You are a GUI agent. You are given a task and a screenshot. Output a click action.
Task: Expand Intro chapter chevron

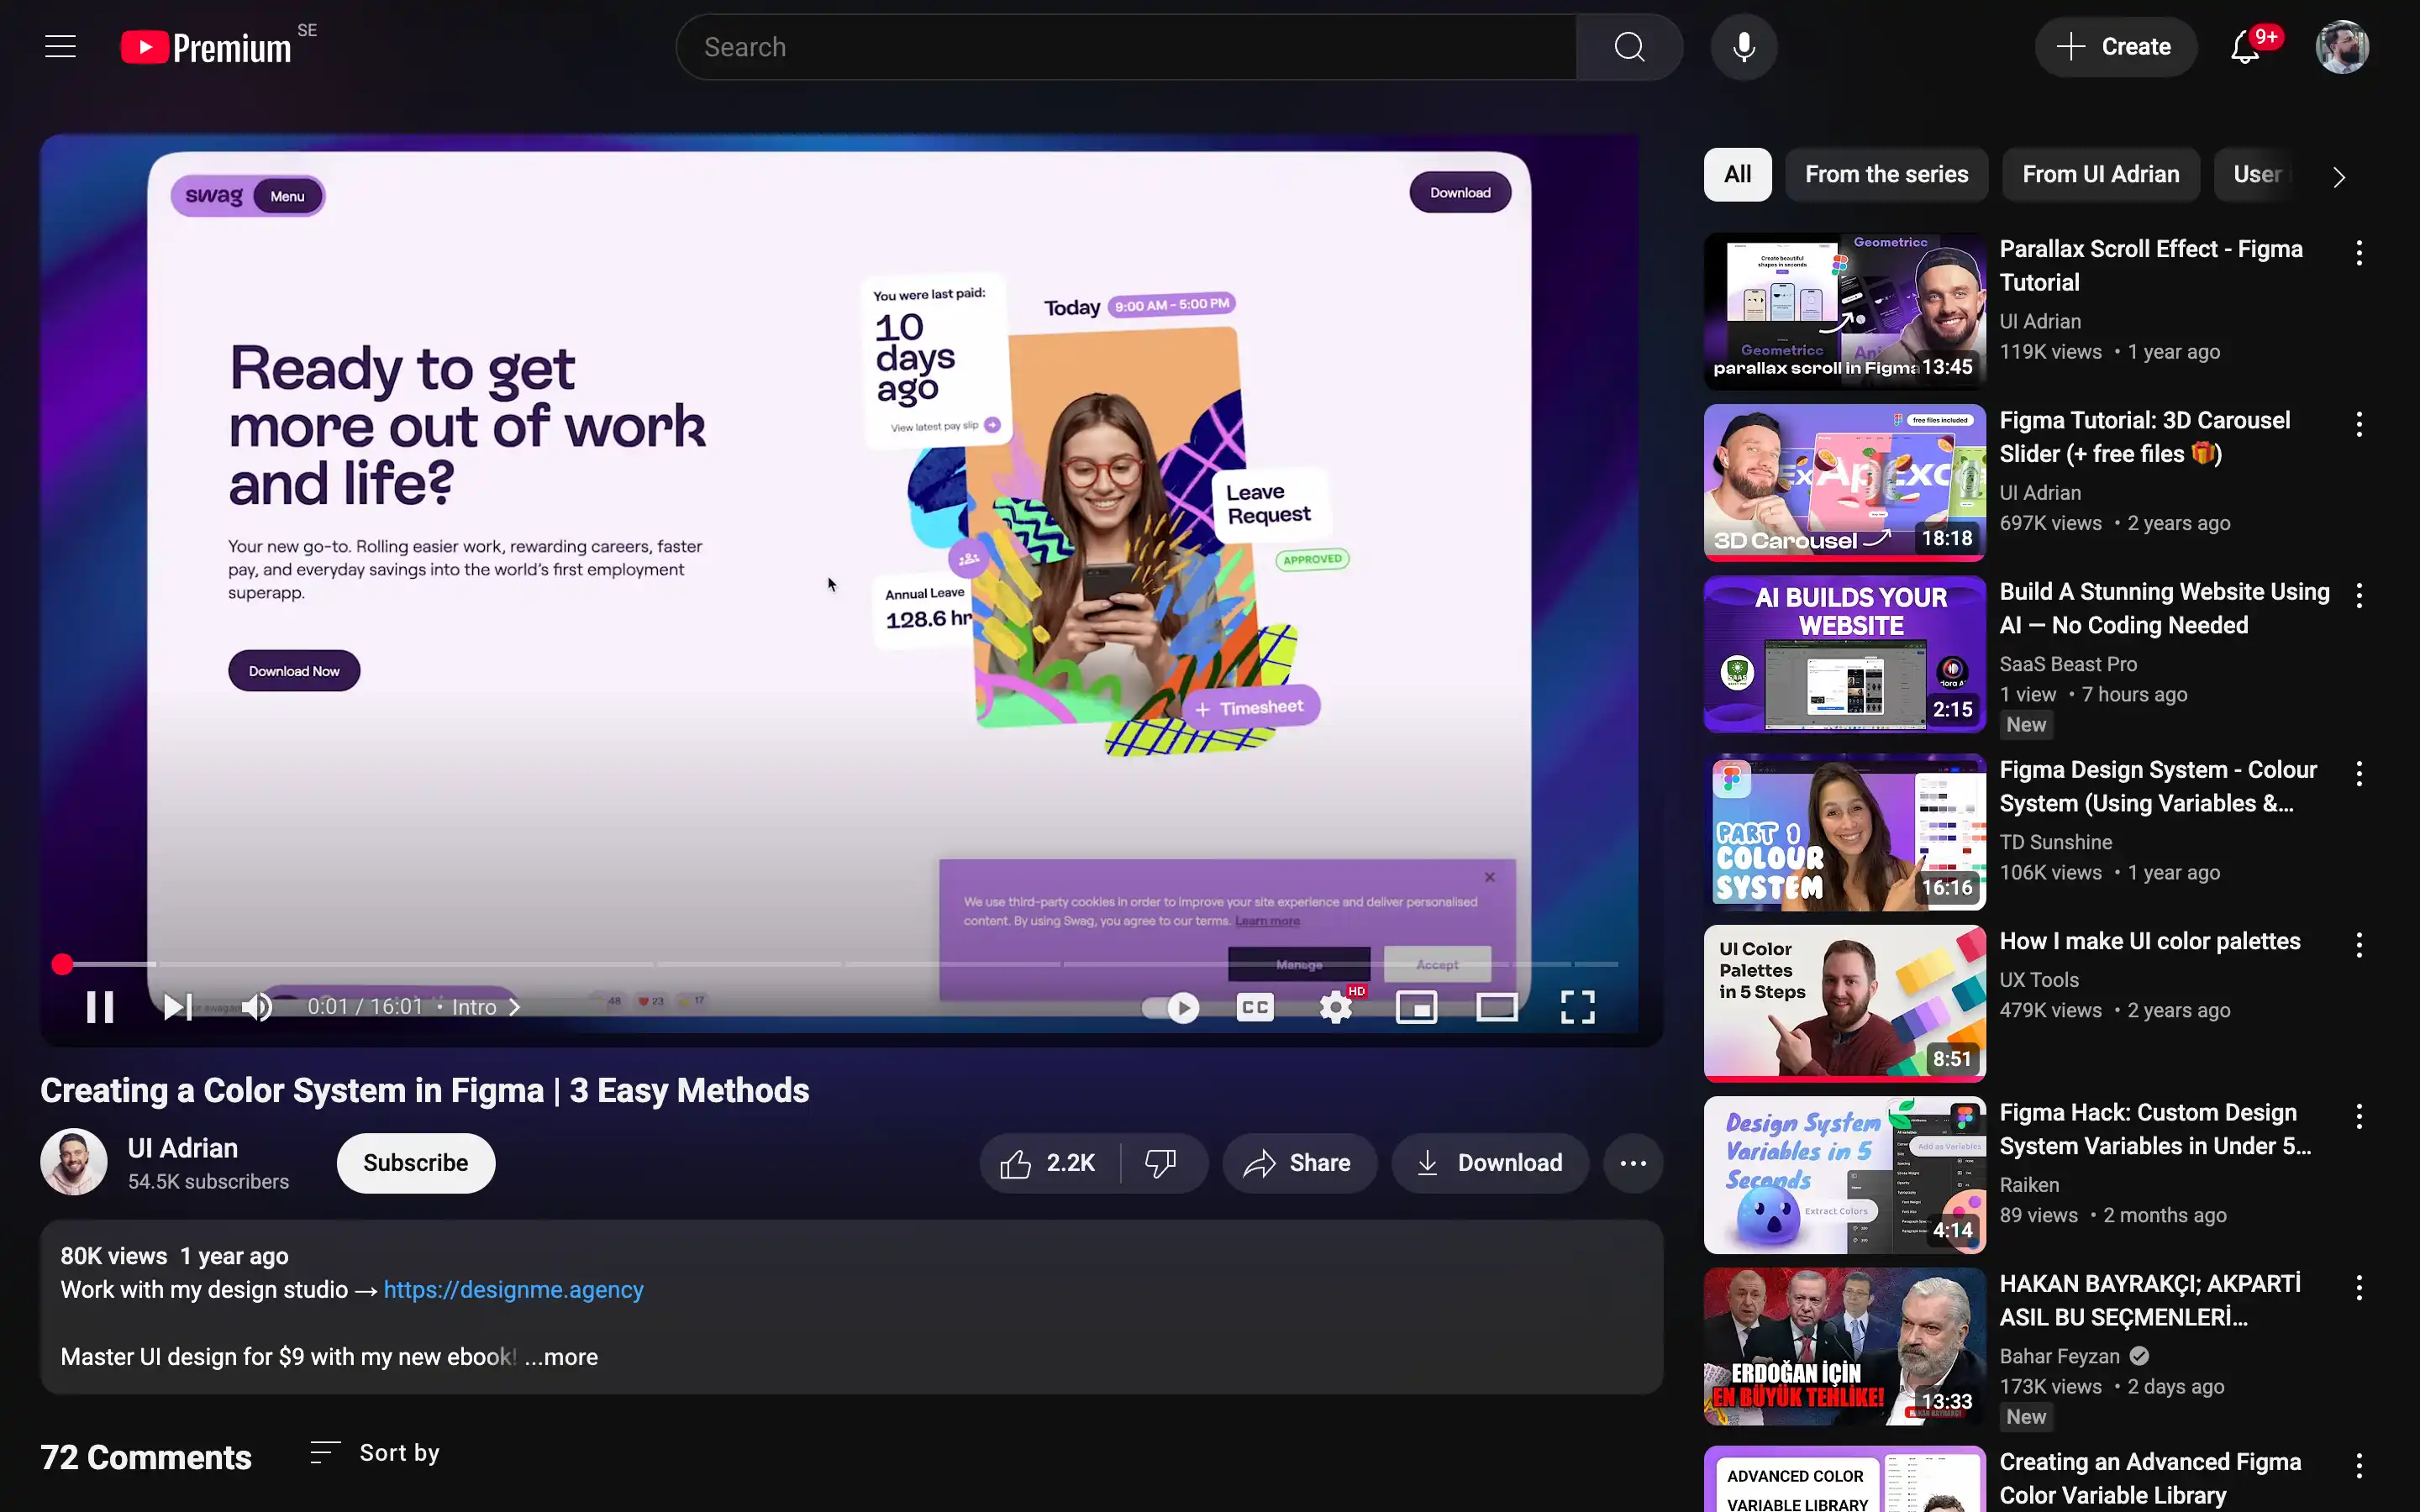pyautogui.click(x=514, y=1007)
